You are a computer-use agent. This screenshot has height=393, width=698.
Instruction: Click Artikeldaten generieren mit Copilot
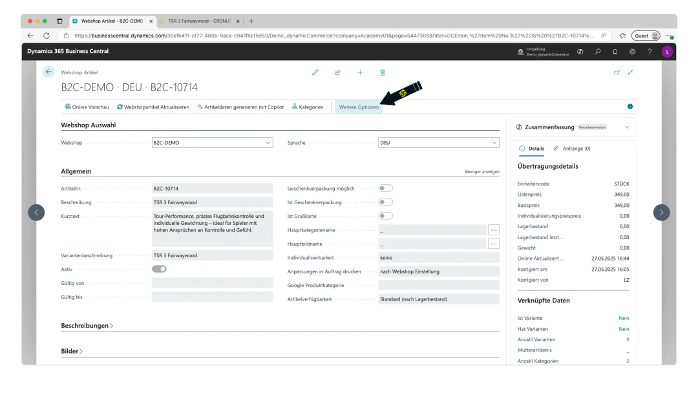[241, 107]
